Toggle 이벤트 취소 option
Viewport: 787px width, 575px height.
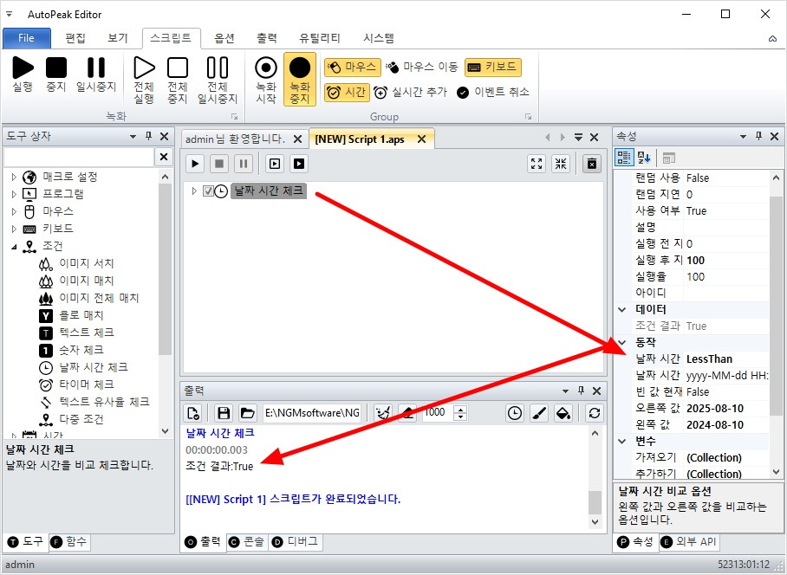[x=493, y=93]
